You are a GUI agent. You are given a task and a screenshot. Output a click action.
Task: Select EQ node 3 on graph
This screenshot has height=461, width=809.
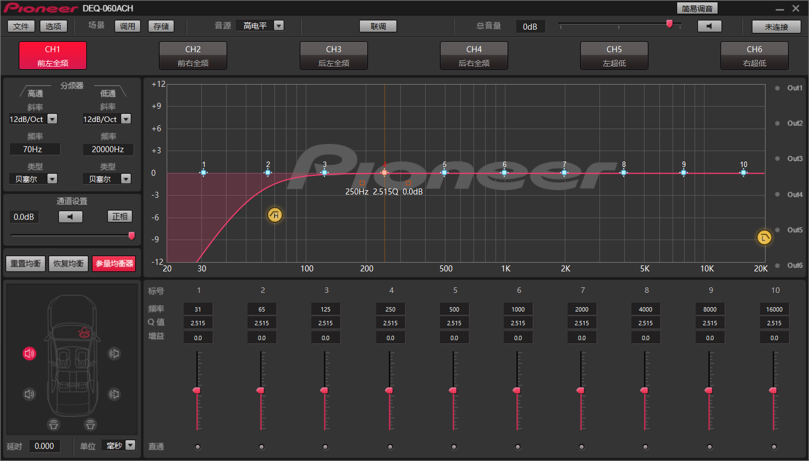324,173
